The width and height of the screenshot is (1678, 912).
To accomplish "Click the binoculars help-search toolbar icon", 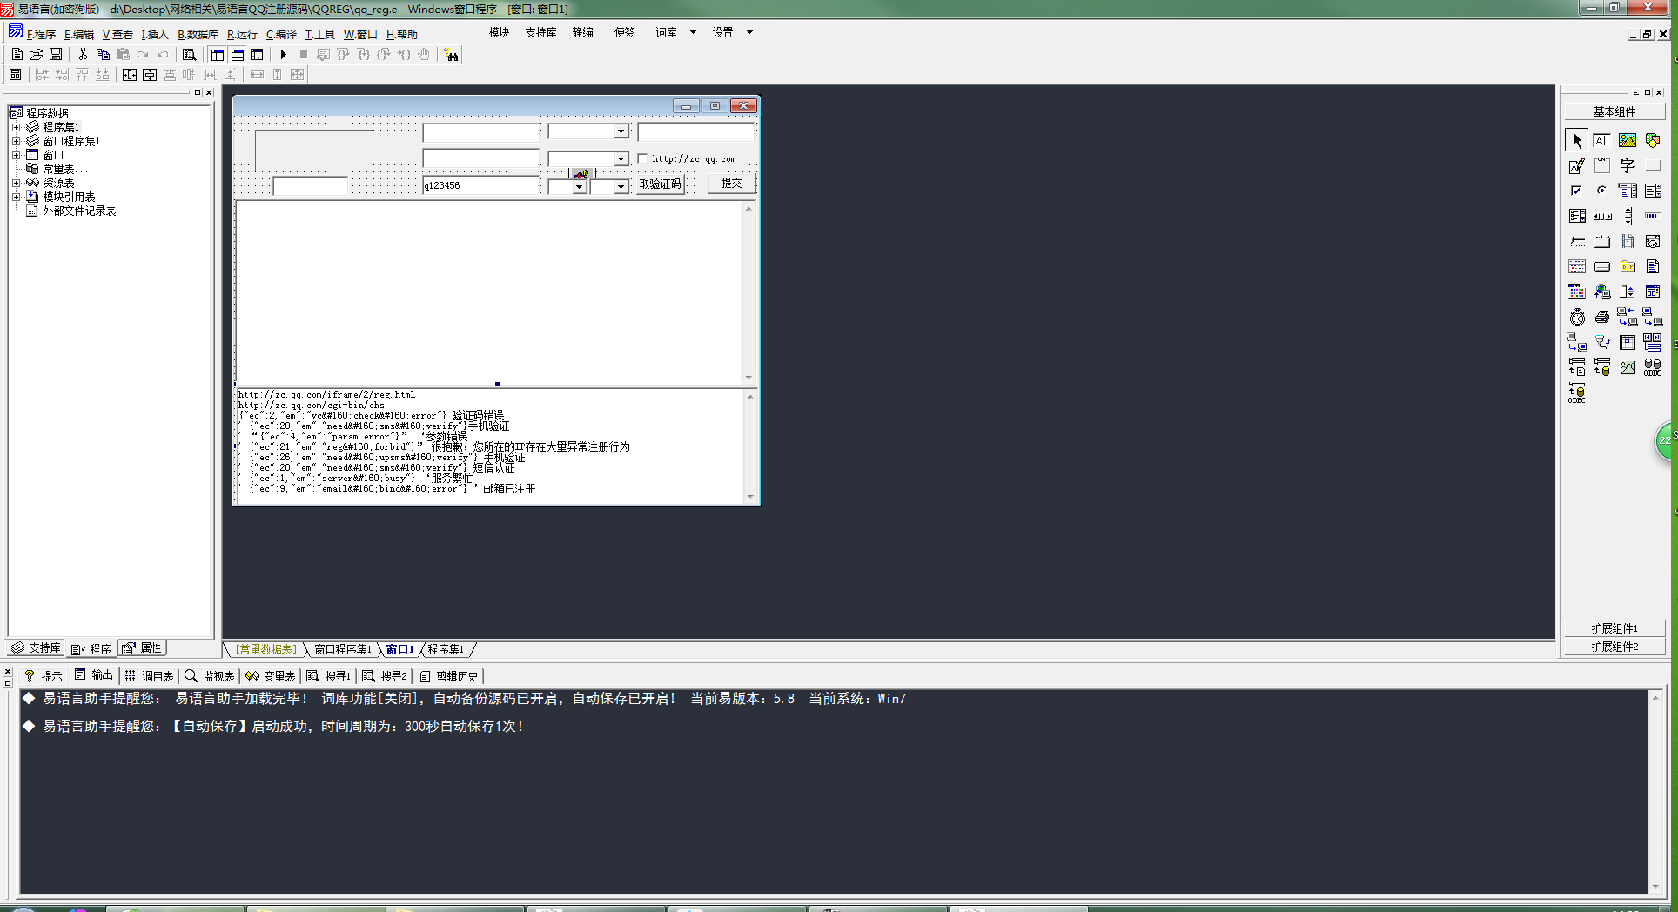I will coord(451,55).
